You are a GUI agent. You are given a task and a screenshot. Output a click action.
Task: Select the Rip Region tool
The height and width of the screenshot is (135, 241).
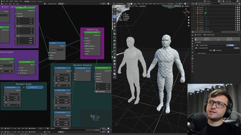(x=114, y=77)
